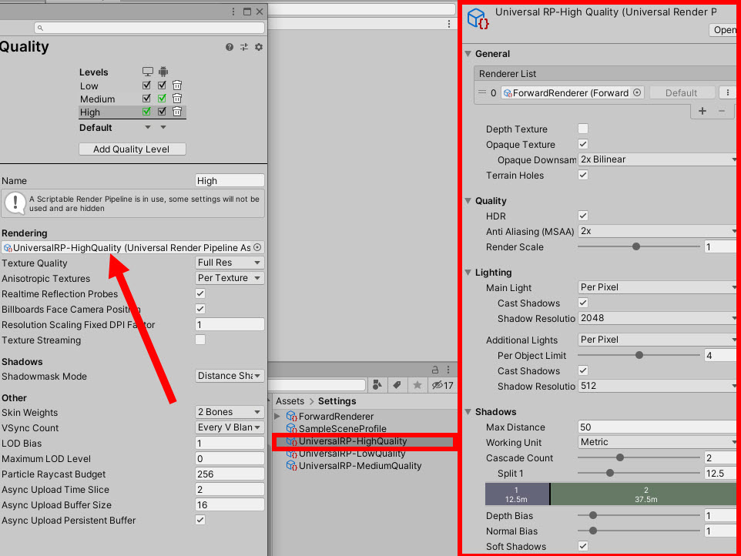The image size is (741, 556).
Task: Click the favorites star icon
Action: tap(417, 385)
